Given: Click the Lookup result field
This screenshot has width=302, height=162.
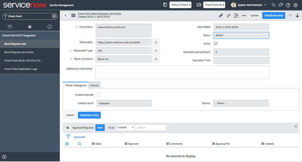Looking at the screenshot, I should click(124, 103).
